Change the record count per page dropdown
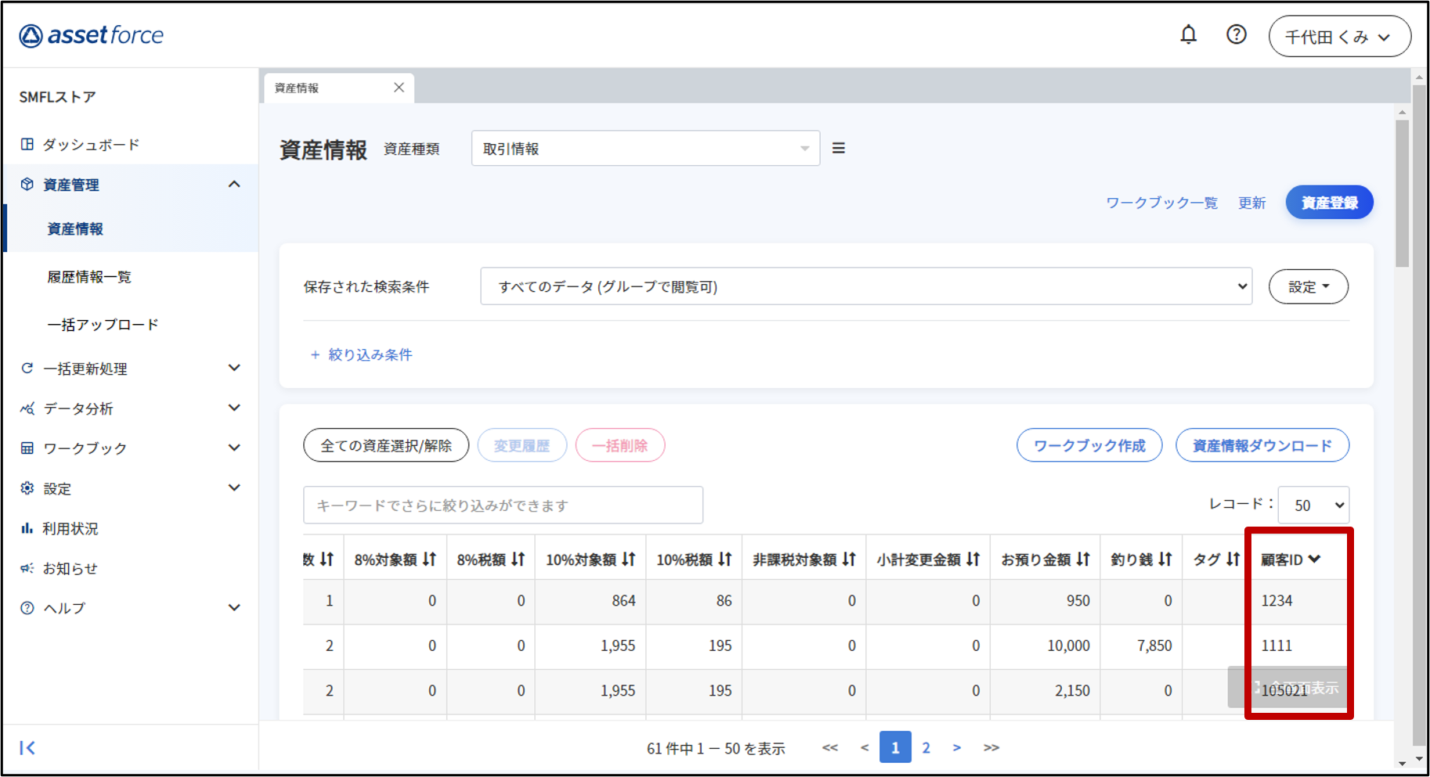The height and width of the screenshot is (777, 1430). [x=1313, y=505]
